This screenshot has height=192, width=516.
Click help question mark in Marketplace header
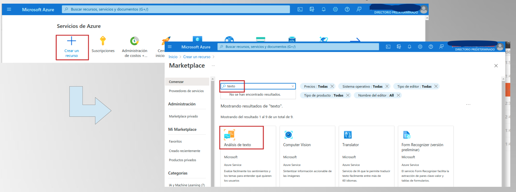[431, 47]
